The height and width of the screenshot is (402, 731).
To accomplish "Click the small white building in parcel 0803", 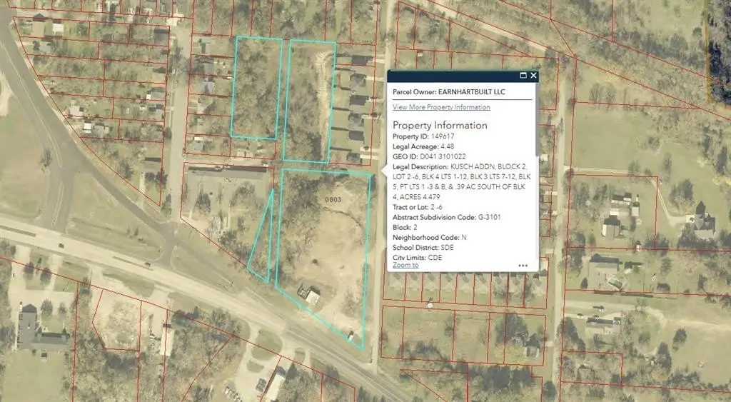I will click(311, 295).
